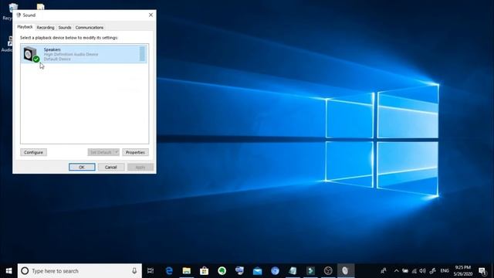Open the network status tray icon

(x=414, y=271)
